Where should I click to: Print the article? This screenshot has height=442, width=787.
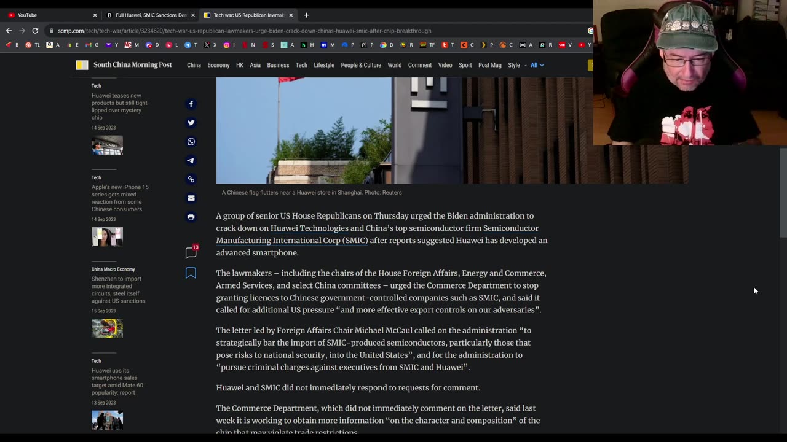(191, 217)
